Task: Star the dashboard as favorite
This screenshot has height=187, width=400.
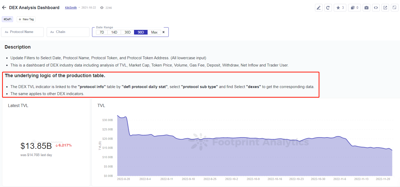Action: 340,8
